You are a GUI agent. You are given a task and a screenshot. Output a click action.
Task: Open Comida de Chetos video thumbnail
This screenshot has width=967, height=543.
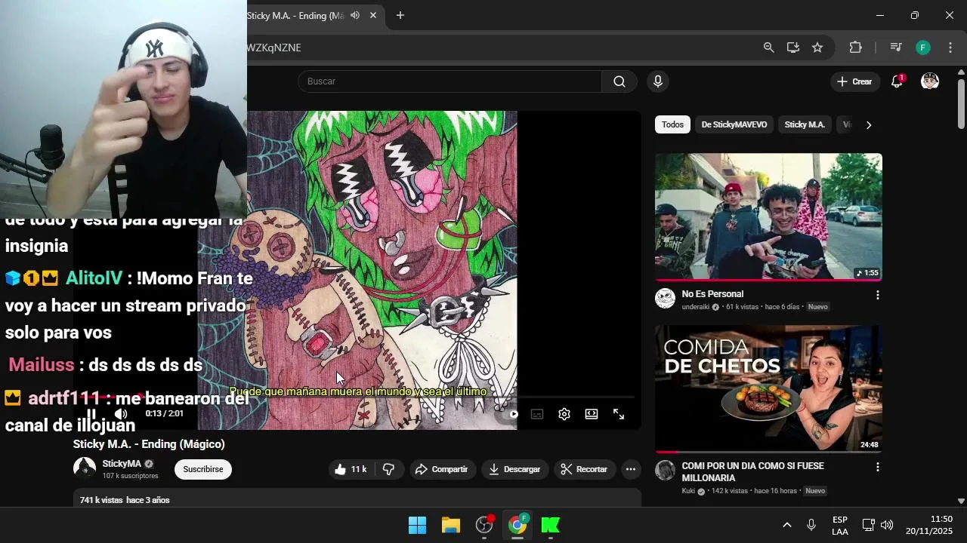tap(768, 388)
